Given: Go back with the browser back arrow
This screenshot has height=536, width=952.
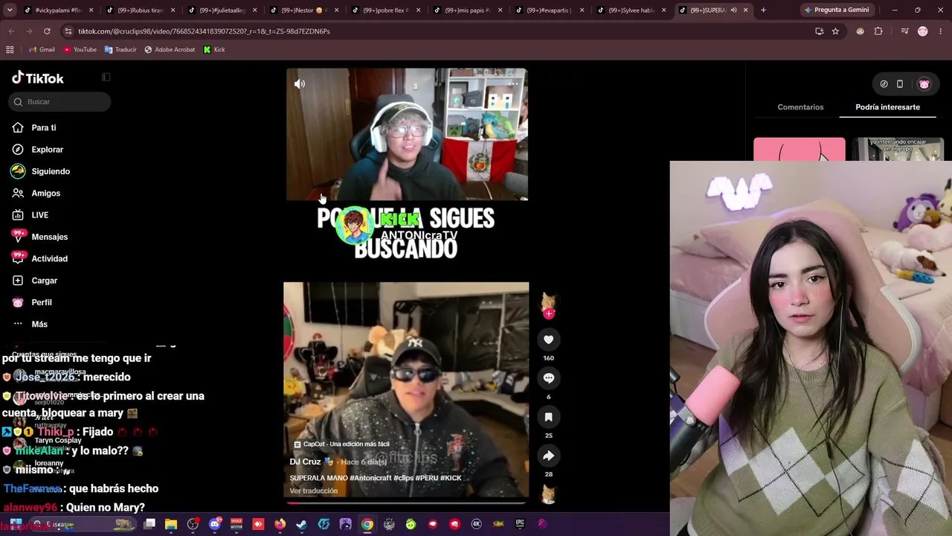Looking at the screenshot, I should (x=11, y=31).
